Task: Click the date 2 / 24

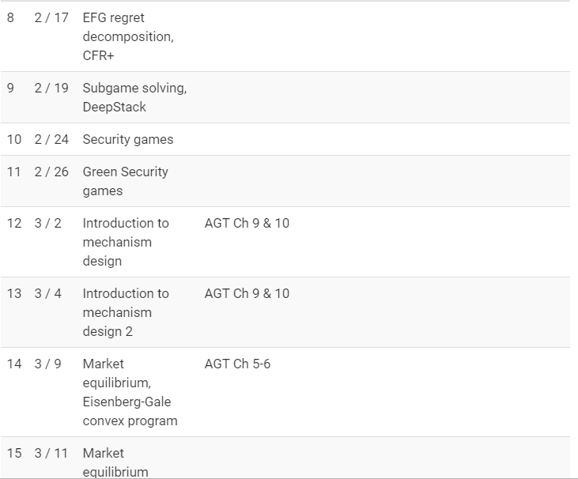Action: (51, 139)
